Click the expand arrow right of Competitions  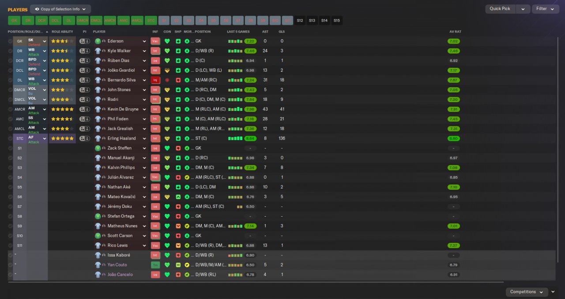[x=553, y=292]
